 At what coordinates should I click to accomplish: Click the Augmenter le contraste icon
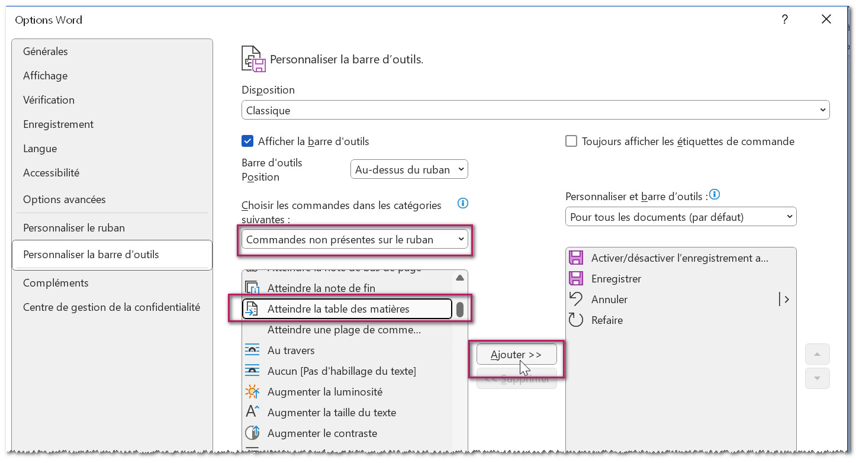pyautogui.click(x=252, y=433)
